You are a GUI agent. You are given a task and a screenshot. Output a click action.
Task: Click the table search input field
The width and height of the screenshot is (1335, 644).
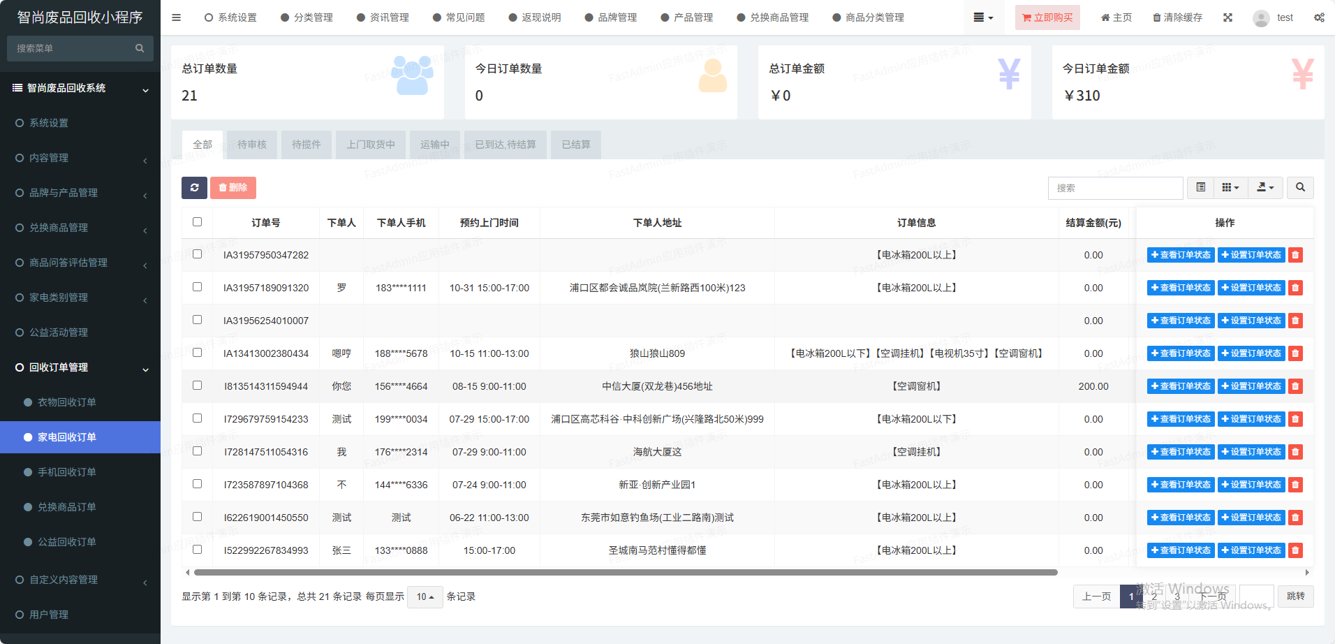1115,188
